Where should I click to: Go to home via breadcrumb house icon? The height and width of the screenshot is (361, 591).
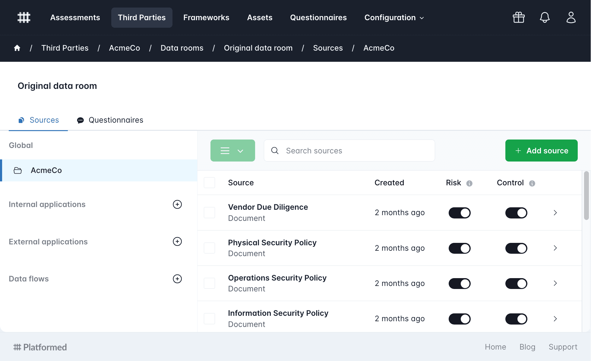tap(17, 48)
